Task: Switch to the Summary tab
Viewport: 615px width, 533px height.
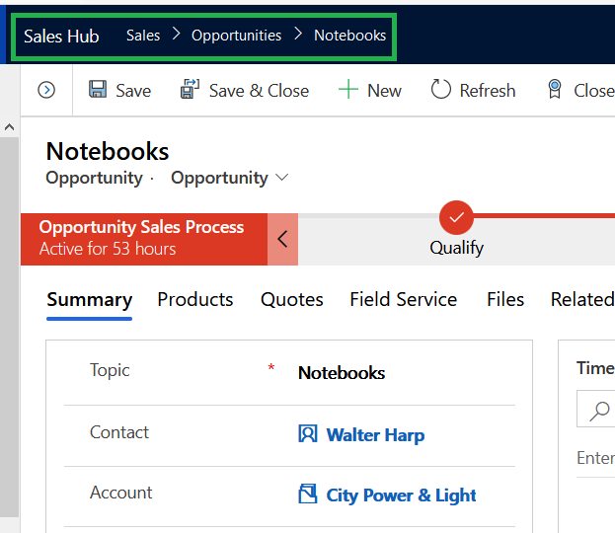Action: pyautogui.click(x=90, y=300)
